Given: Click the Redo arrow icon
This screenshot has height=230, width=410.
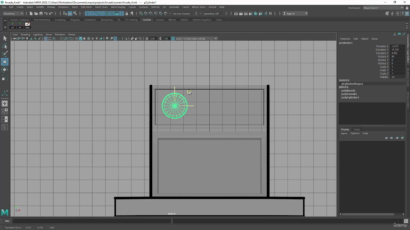Looking at the screenshot, I should [51, 13].
